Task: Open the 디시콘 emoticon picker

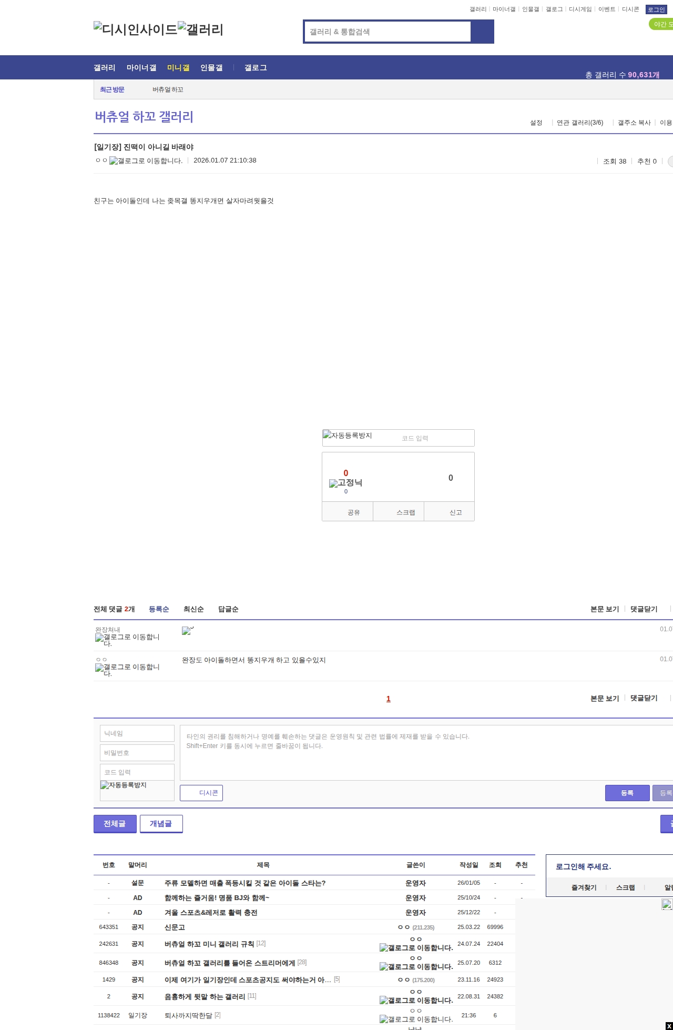Action: (x=201, y=793)
